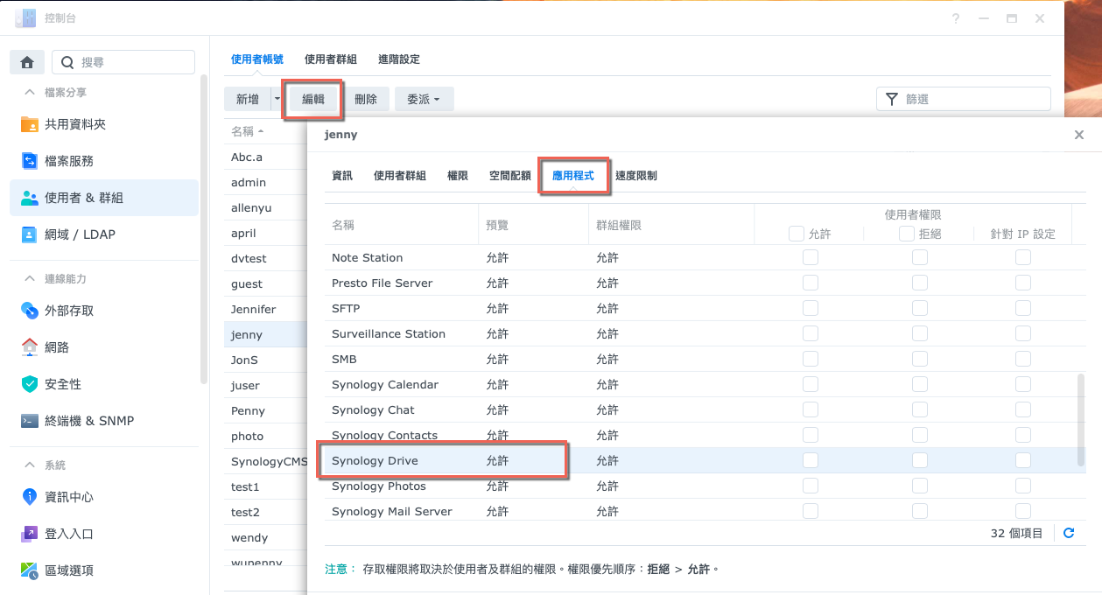This screenshot has height=595, width=1102.
Task: Switch to 使用者群組 top tab
Action: pos(330,59)
